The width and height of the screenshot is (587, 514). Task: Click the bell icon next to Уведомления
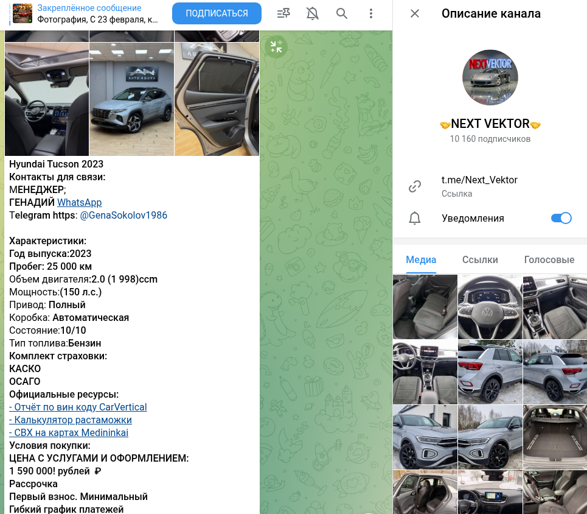point(415,218)
